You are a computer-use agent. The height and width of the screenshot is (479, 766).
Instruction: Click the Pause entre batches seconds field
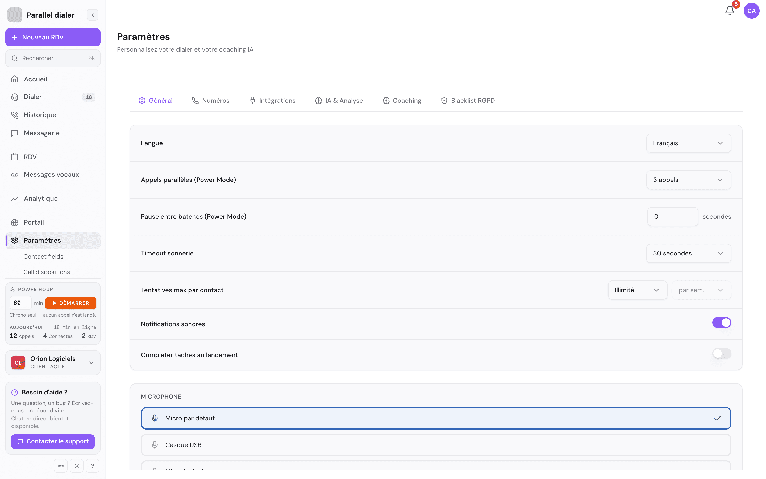(x=673, y=217)
